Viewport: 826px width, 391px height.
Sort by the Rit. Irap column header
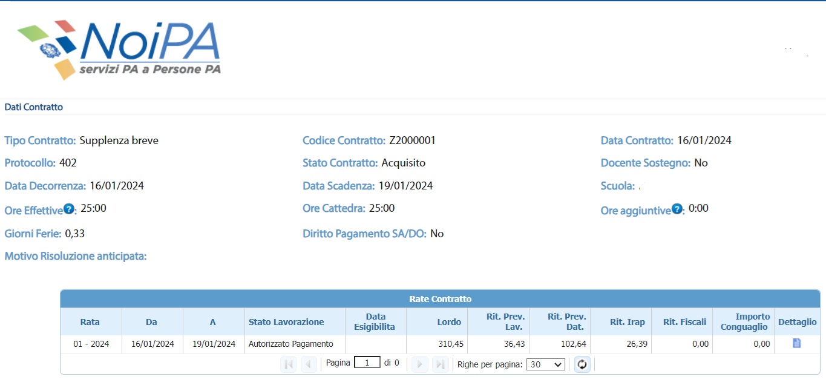[x=627, y=322]
